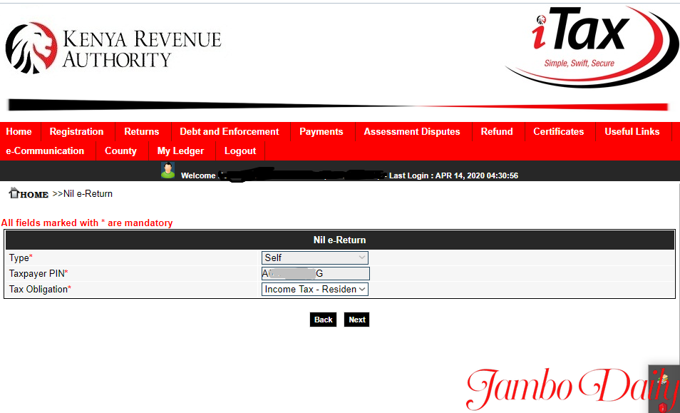Open the Returns menu
The width and height of the screenshot is (680, 413).
click(x=141, y=131)
